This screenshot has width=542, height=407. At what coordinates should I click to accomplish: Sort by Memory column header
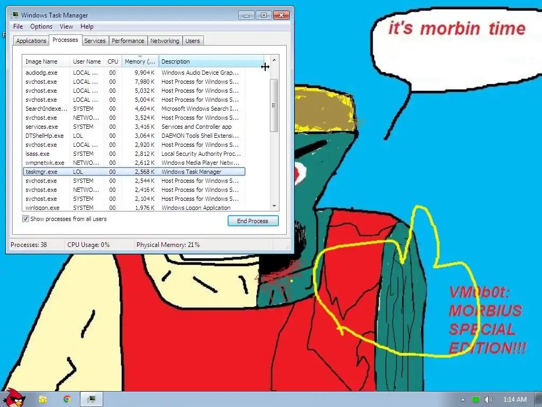pyautogui.click(x=140, y=61)
